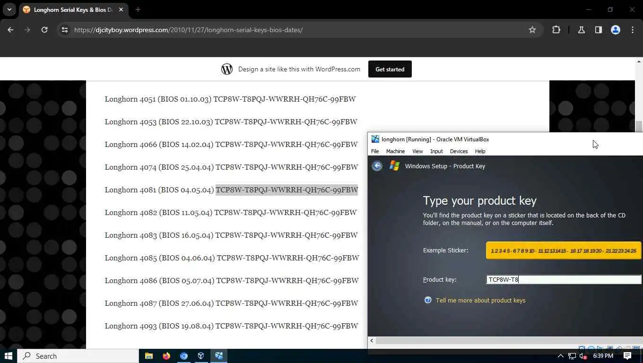Screen dimensions: 643x363
Task: Click the Longhorn 4051 serial key line
Action: coord(230,99)
